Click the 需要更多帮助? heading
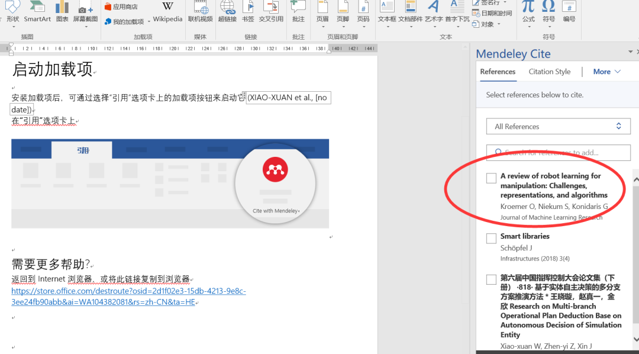639x354 pixels. click(x=50, y=264)
